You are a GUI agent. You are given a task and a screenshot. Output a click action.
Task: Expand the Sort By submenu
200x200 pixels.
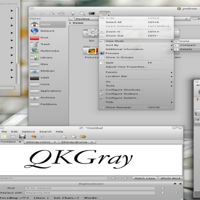click(136, 45)
